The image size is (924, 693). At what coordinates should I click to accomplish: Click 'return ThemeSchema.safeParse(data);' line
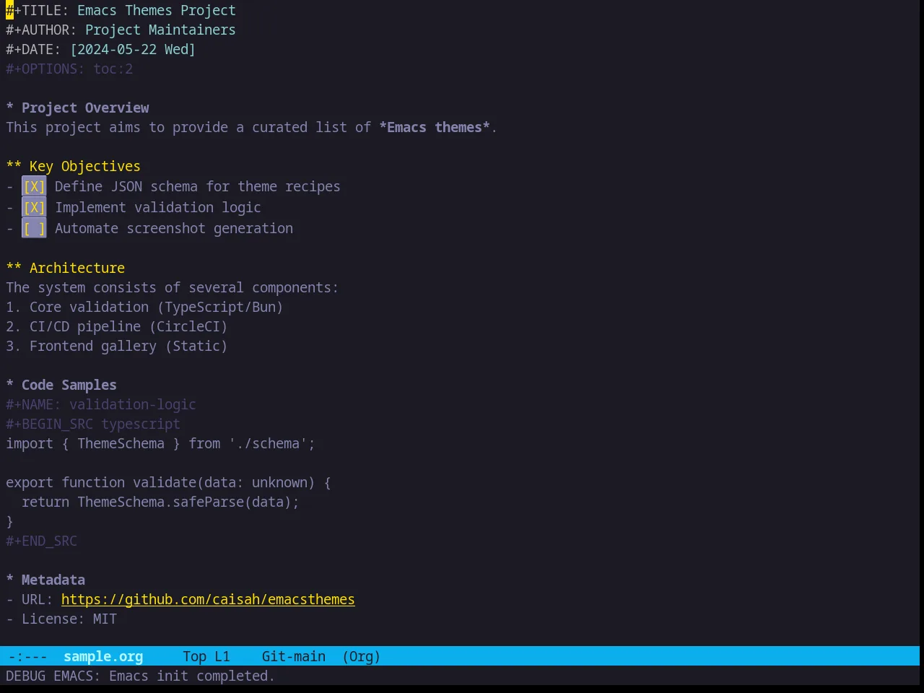pos(160,502)
